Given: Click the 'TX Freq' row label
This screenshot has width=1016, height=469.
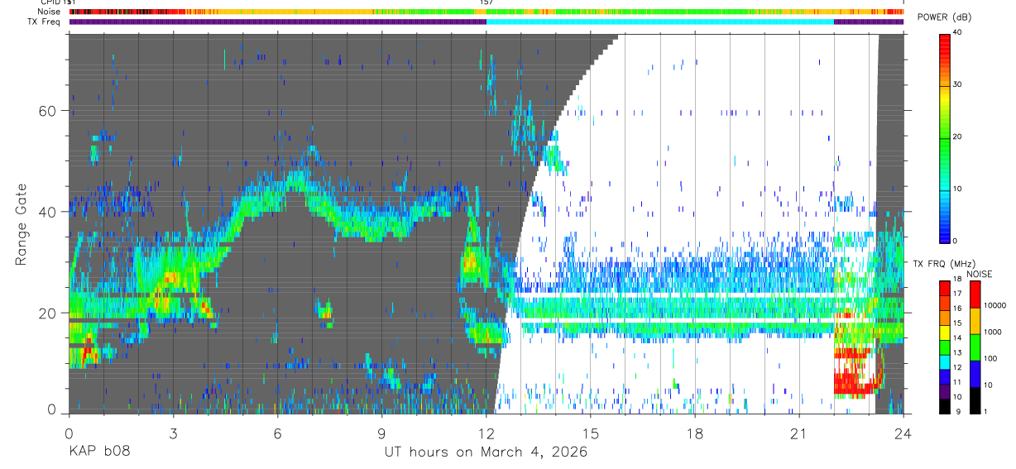Looking at the screenshot, I should pyautogui.click(x=44, y=22).
